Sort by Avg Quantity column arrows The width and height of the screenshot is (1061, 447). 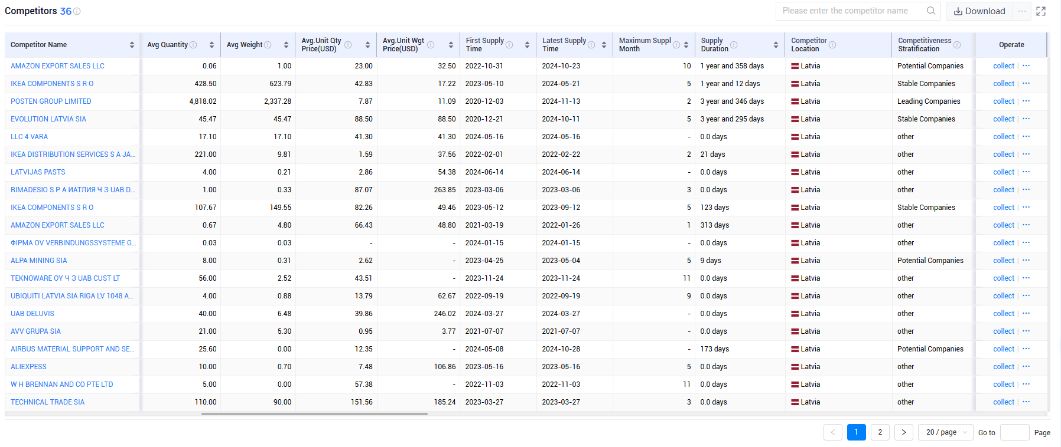click(211, 45)
